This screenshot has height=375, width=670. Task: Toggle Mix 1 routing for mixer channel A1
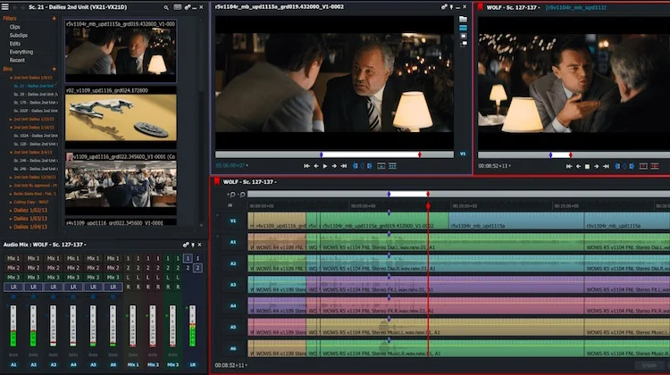coord(13,258)
